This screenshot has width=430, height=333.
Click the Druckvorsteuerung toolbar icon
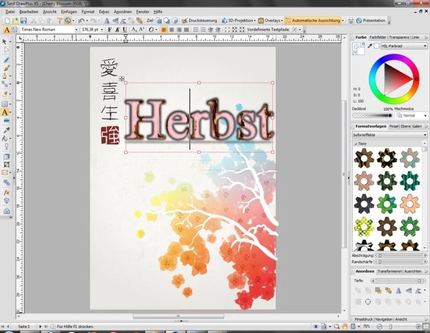click(x=199, y=20)
